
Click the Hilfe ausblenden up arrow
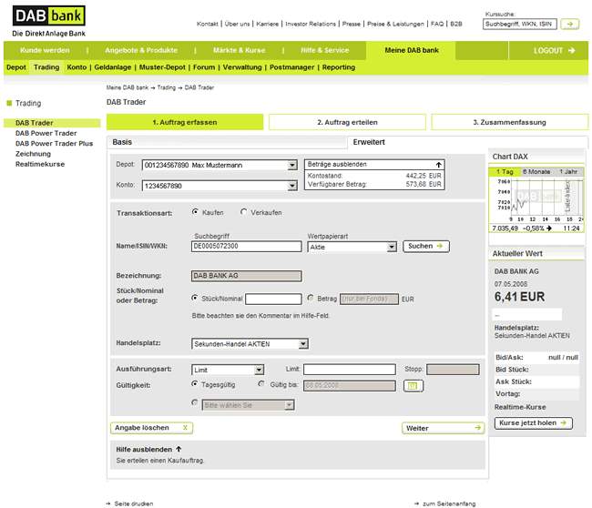pyautogui.click(x=179, y=449)
